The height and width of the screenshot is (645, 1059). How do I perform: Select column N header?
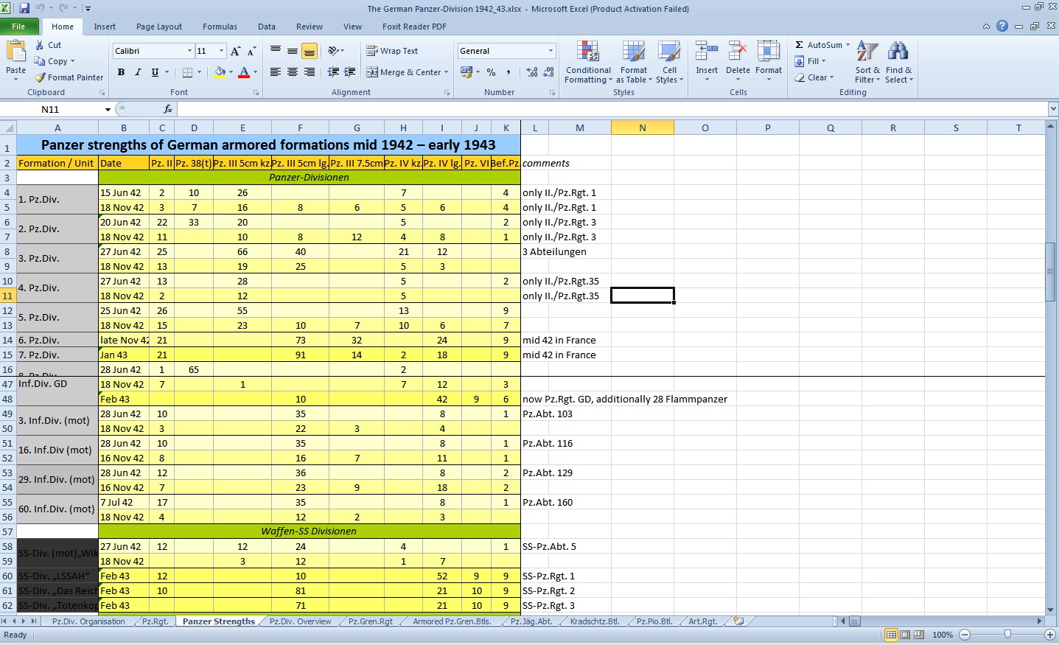click(x=643, y=128)
